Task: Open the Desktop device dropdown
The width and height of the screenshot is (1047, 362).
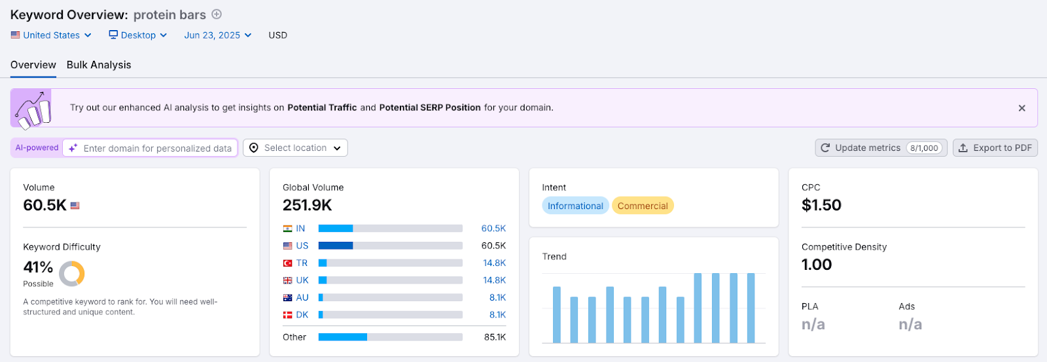Action: (138, 35)
